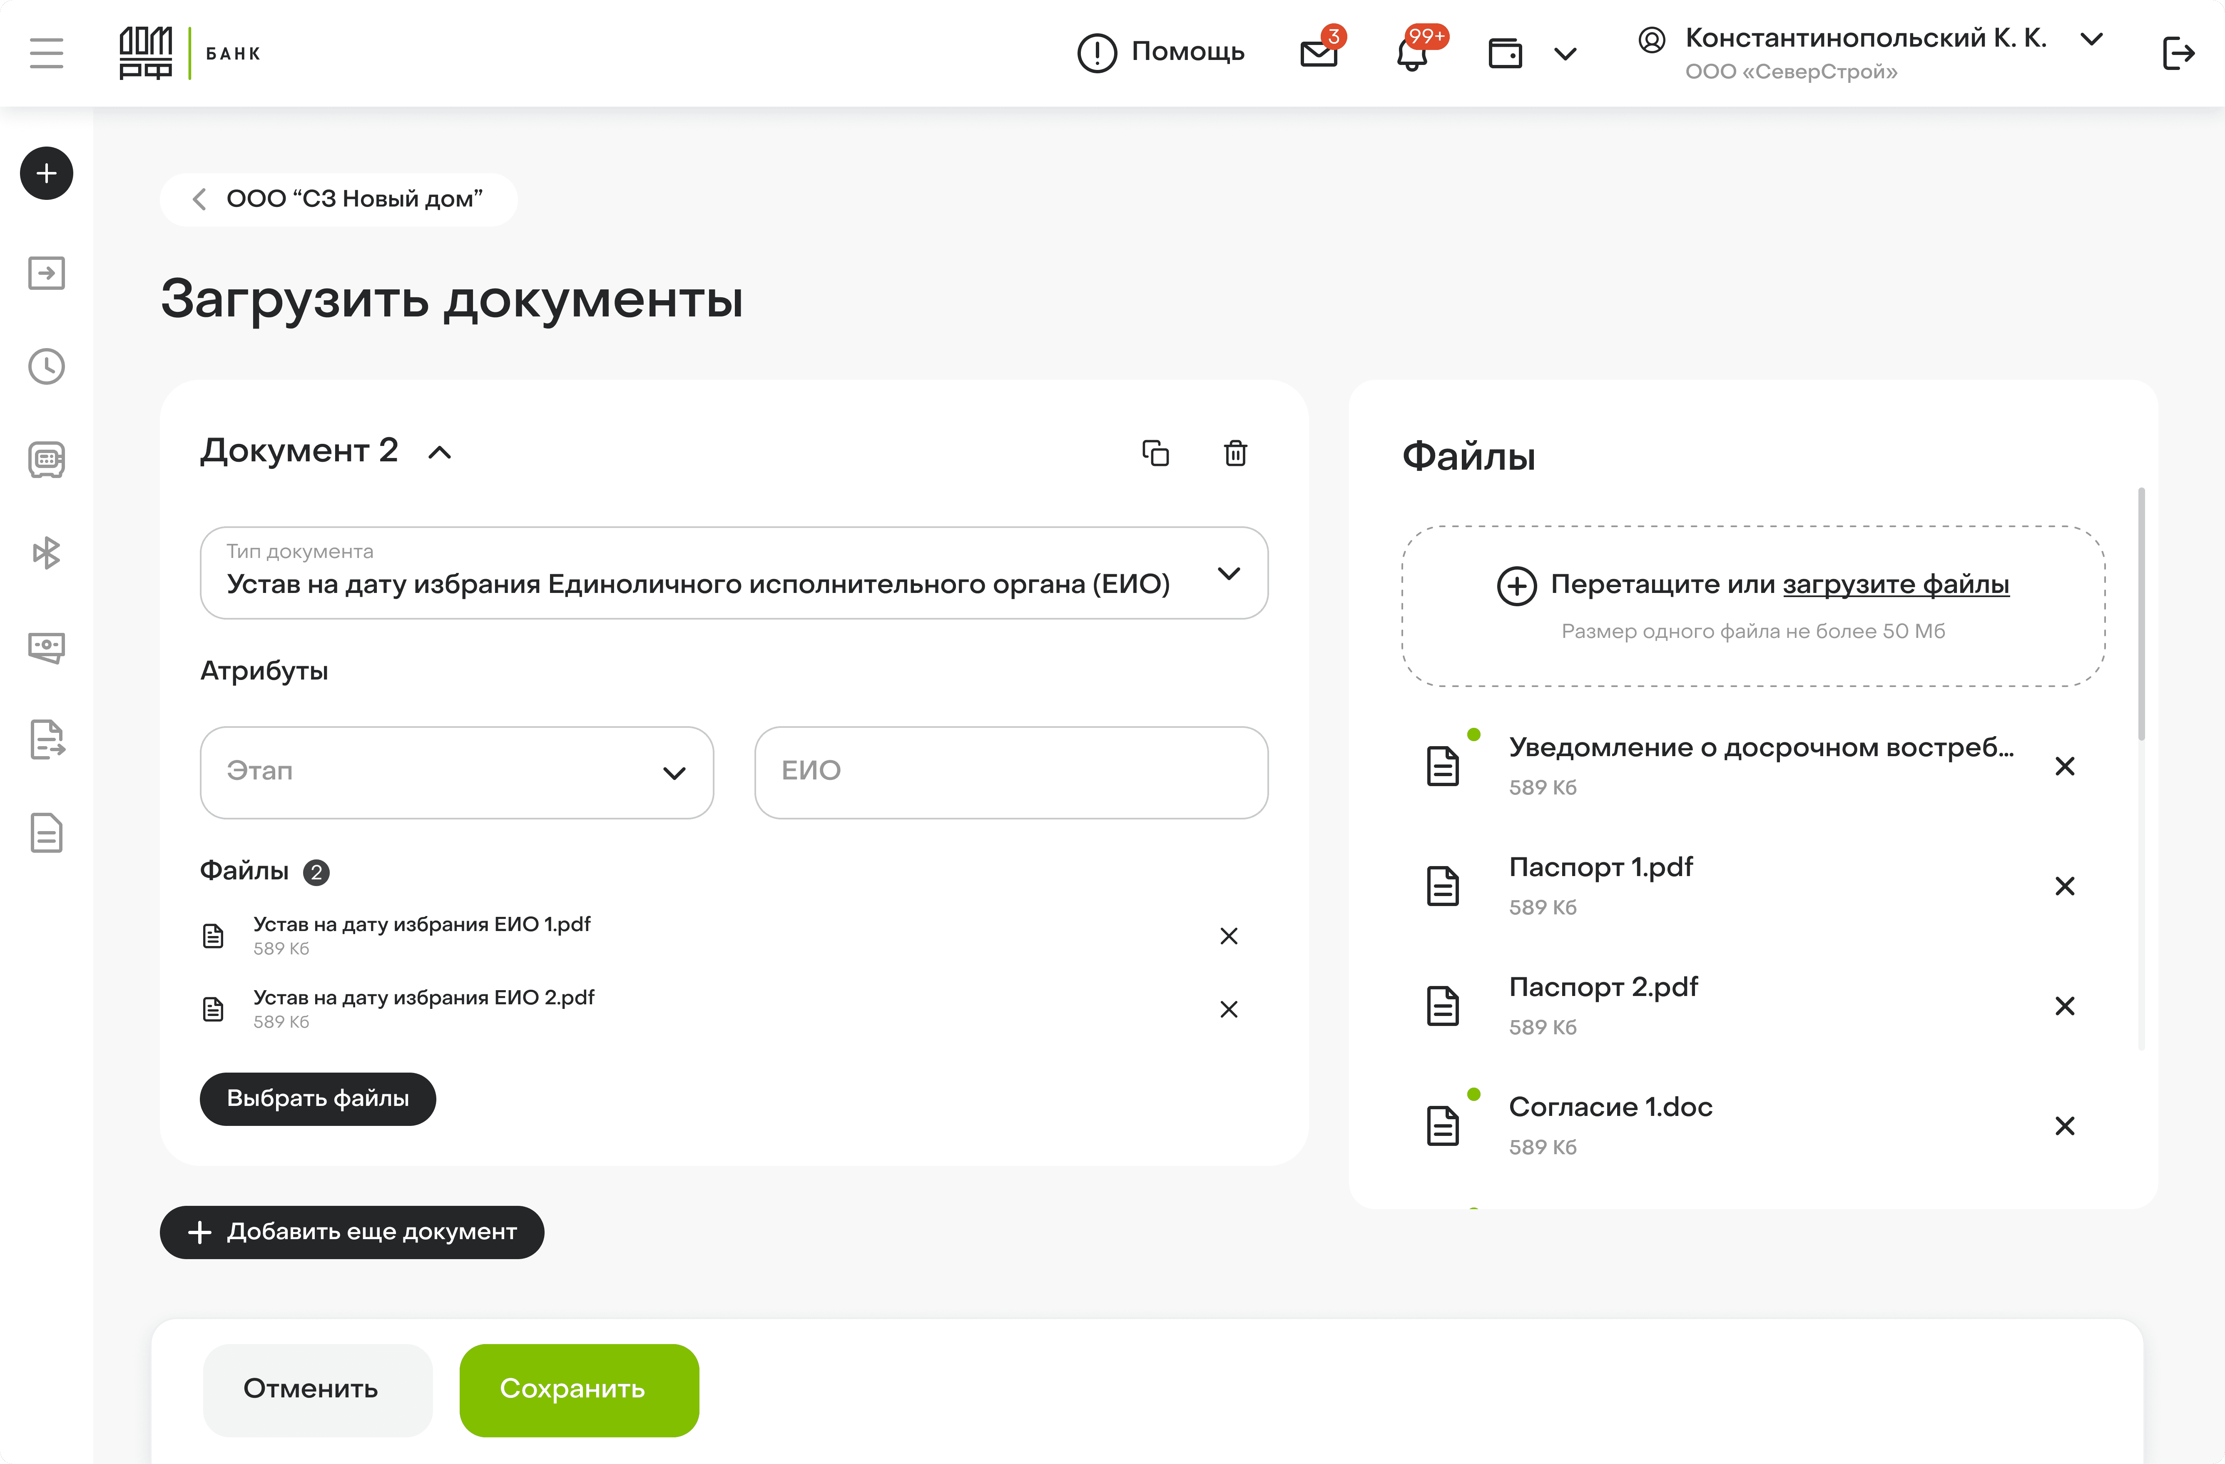Viewport: 2225px width, 1464px height.
Task: Expand the user account menu
Action: pyautogui.click(x=2091, y=39)
